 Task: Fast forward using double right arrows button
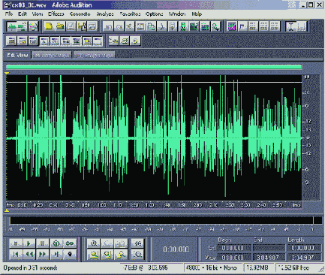point(43,254)
